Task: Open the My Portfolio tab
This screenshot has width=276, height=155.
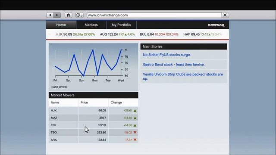Action: click(x=121, y=25)
